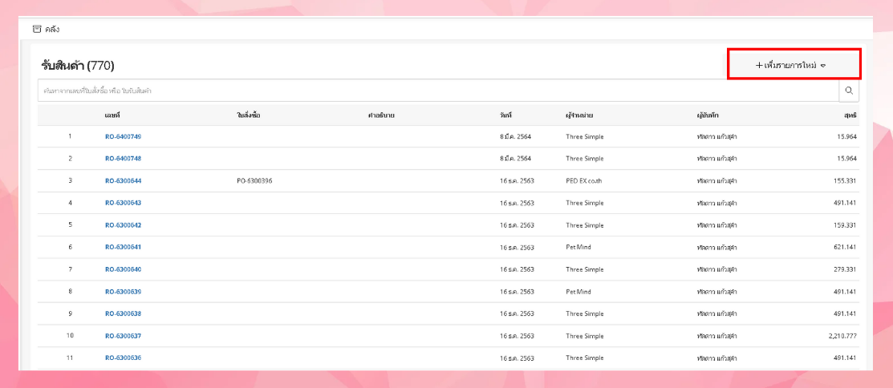893x388 pixels.
Task: Select the คลัง menu label
Action: (x=52, y=29)
